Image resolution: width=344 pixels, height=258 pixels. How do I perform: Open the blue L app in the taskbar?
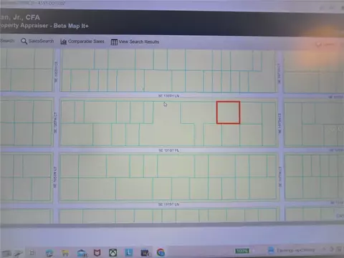tap(129, 252)
